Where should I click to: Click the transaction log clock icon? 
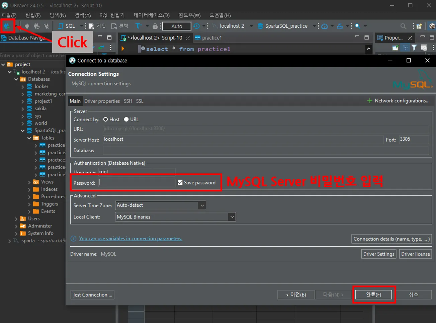(x=197, y=26)
